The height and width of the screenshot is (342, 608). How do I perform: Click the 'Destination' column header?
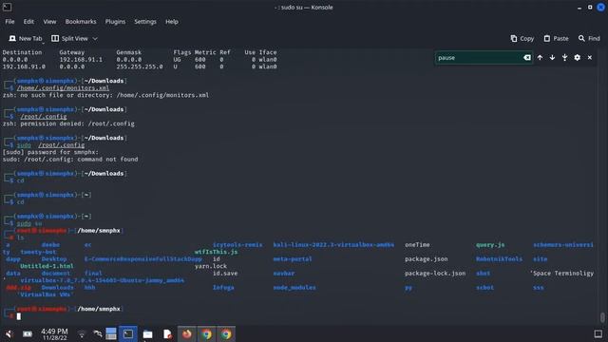22,52
